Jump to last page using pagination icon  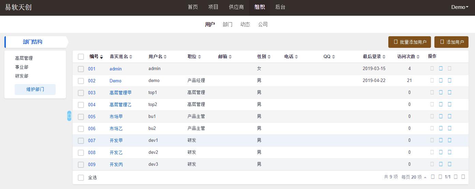tap(463, 177)
